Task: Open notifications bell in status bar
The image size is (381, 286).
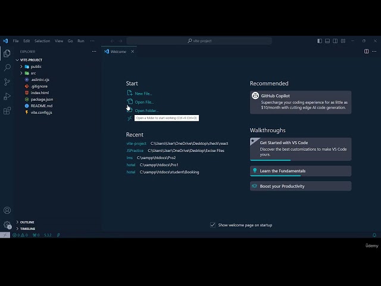Action: pos(374,235)
